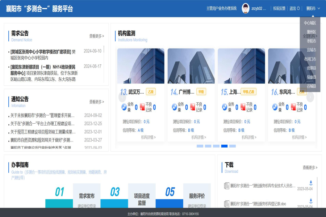Screen dimensions: 326x217
Task: Click the document icon beside 登记表.doc file
Action: pos(226,204)
